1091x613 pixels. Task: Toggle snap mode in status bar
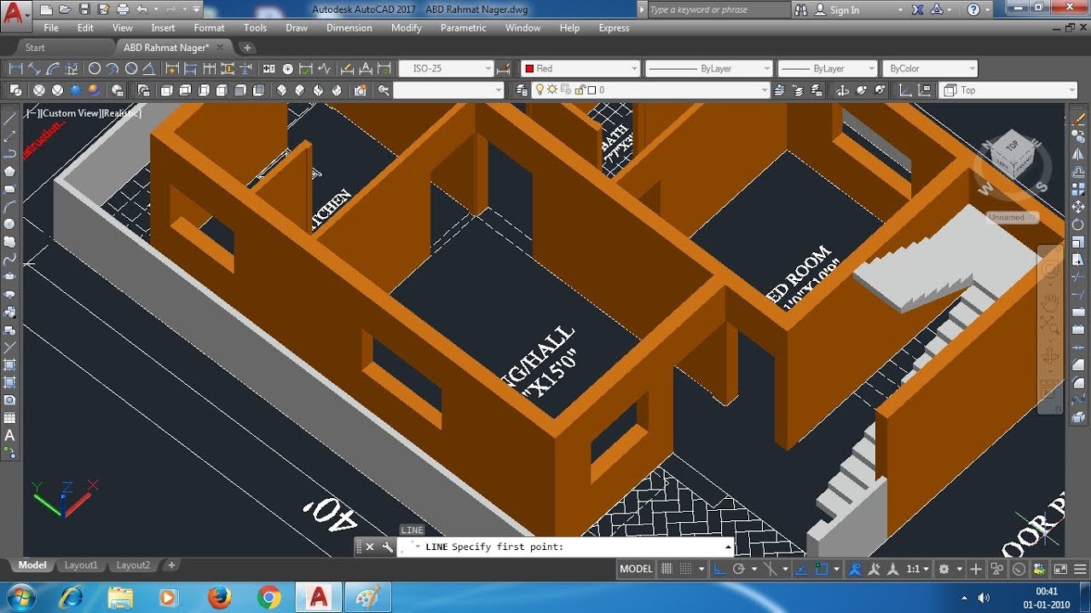686,569
